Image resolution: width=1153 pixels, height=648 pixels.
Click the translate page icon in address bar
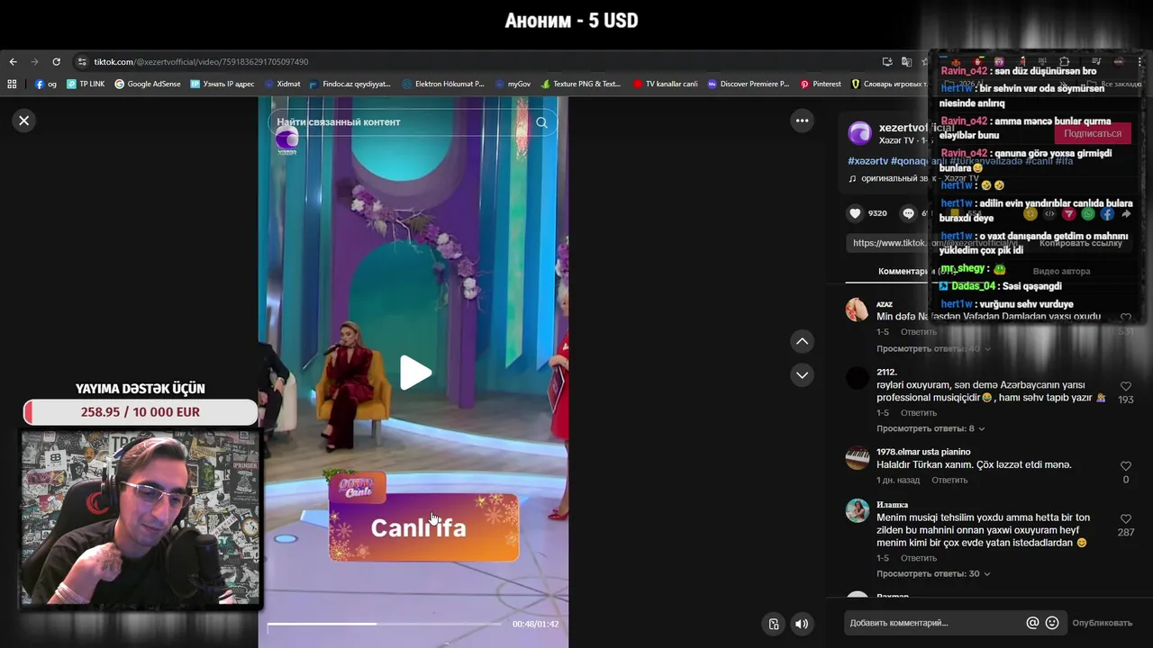(906, 62)
